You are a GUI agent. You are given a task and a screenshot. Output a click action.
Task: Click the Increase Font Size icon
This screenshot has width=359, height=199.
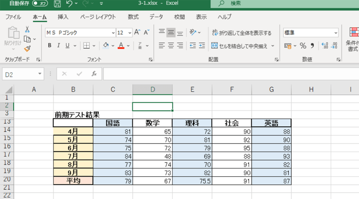point(137,33)
